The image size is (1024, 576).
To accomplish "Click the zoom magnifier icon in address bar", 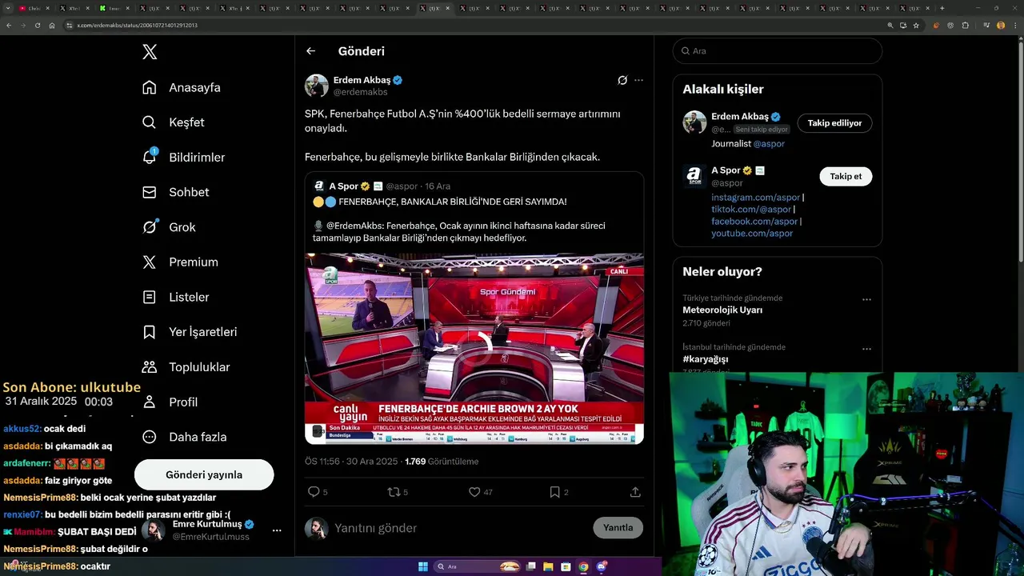I will pos(890,25).
